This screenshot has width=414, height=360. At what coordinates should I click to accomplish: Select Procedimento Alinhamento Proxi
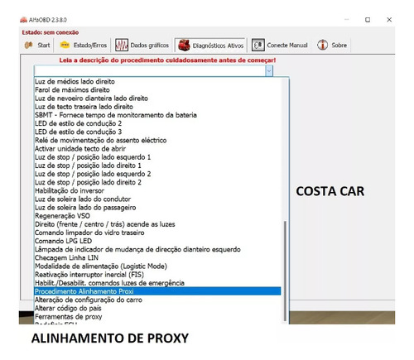click(157, 291)
